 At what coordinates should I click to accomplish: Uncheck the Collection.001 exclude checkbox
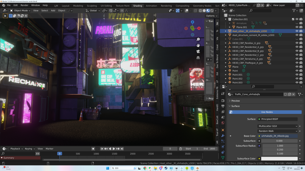[293, 19]
